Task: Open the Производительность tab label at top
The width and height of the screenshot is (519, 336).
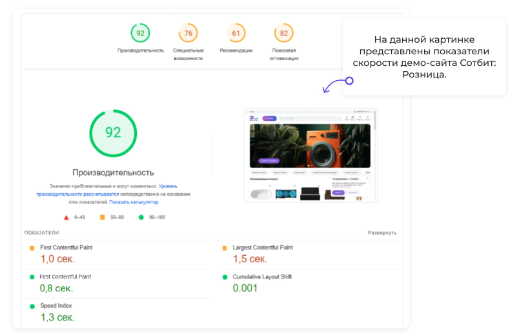Action: tap(140, 50)
